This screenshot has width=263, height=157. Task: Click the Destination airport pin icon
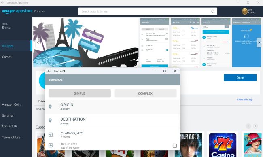50,120
